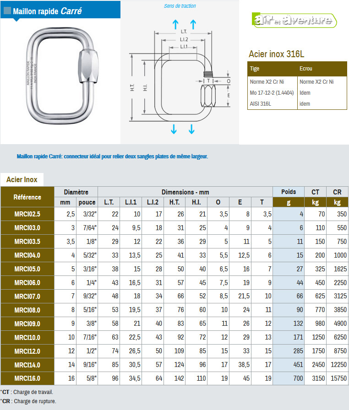Click CR value 12250 for MRCI14.0
Viewport: 349px width, 410px height.
pyautogui.click(x=338, y=365)
